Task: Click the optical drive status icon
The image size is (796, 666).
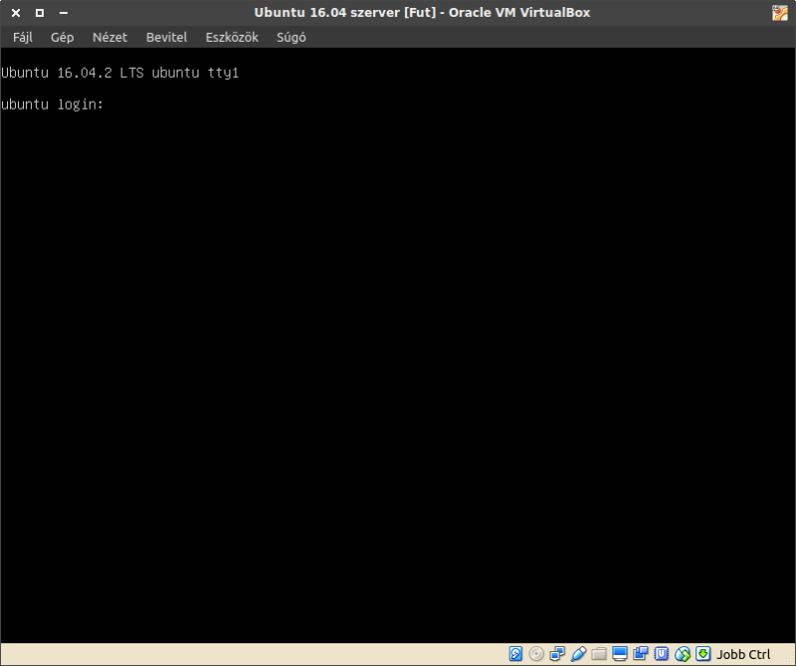Action: 536,653
